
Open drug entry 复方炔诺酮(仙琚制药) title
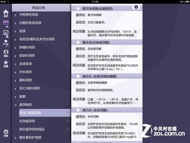tap(97, 8)
